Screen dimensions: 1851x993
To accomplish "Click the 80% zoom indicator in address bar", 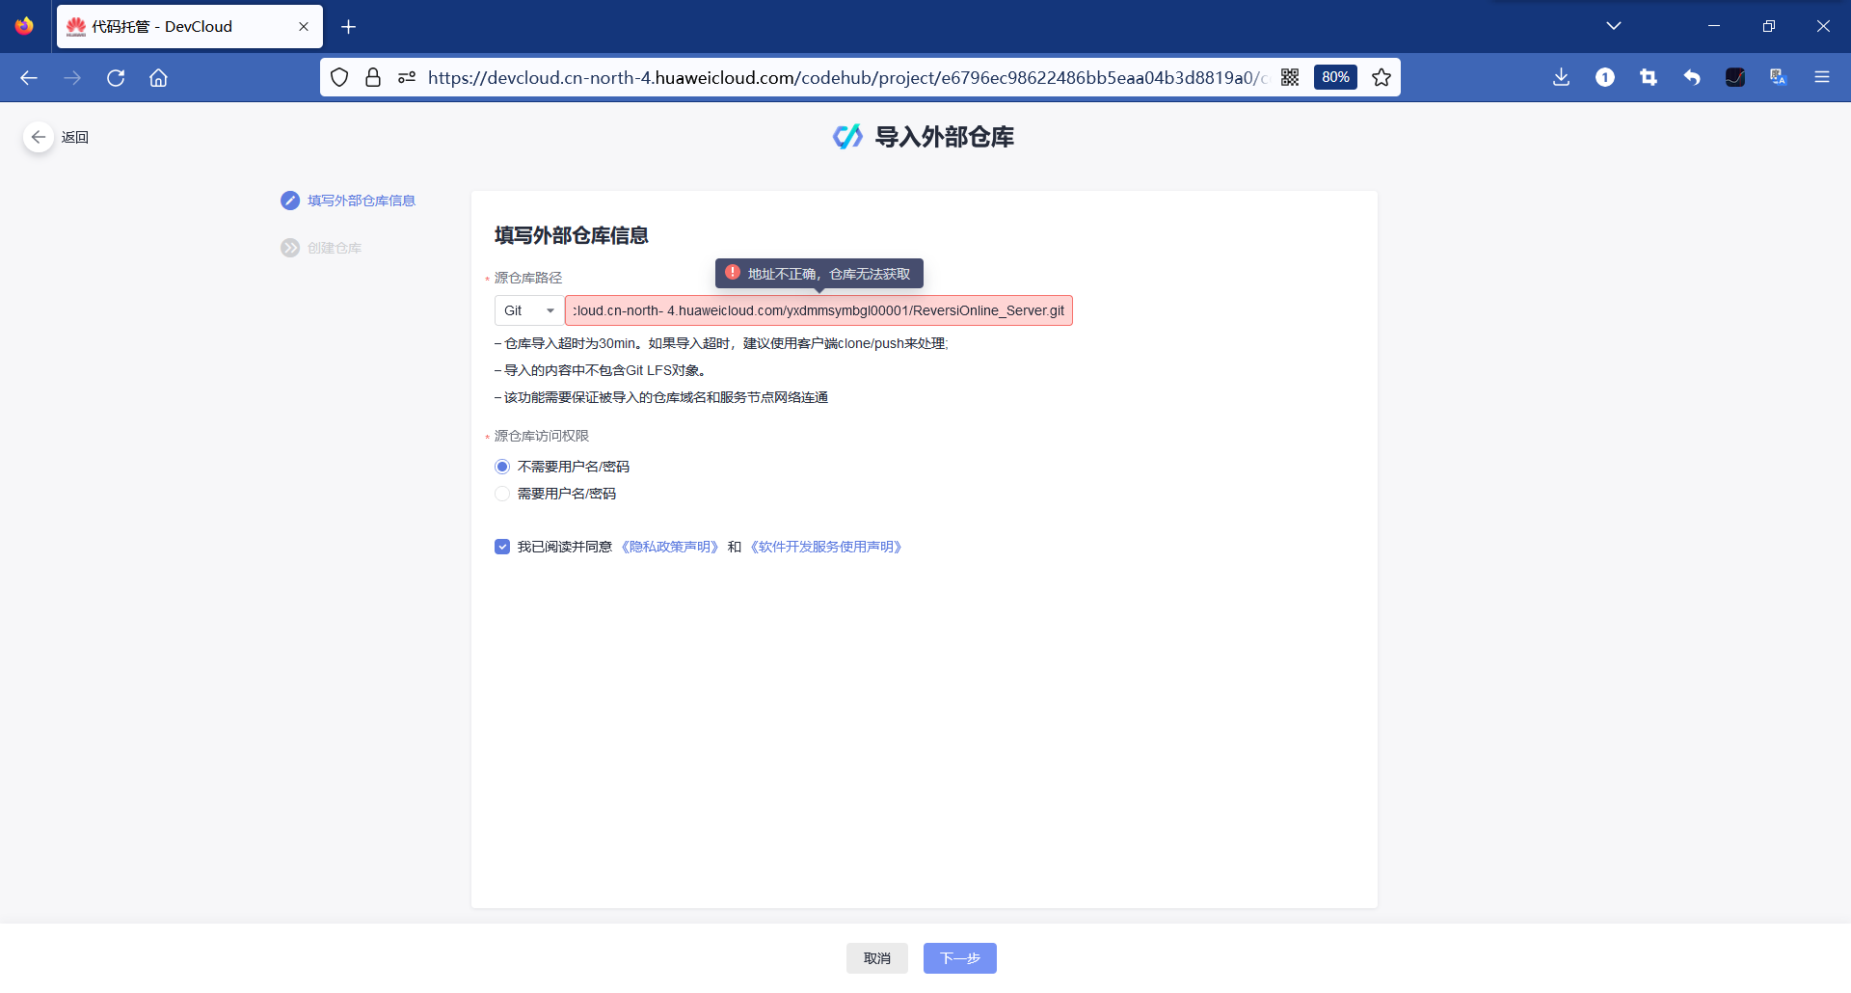I will pyautogui.click(x=1335, y=77).
